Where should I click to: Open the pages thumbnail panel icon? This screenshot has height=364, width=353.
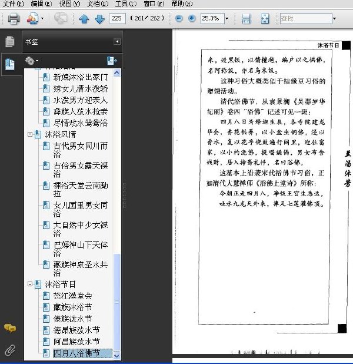(10, 42)
